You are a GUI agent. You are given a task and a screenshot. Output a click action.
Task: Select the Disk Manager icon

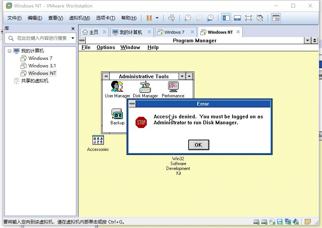145,89
